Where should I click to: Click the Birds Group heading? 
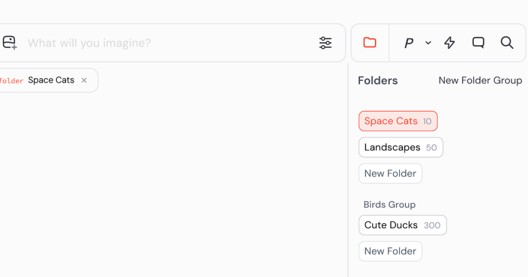point(389,205)
